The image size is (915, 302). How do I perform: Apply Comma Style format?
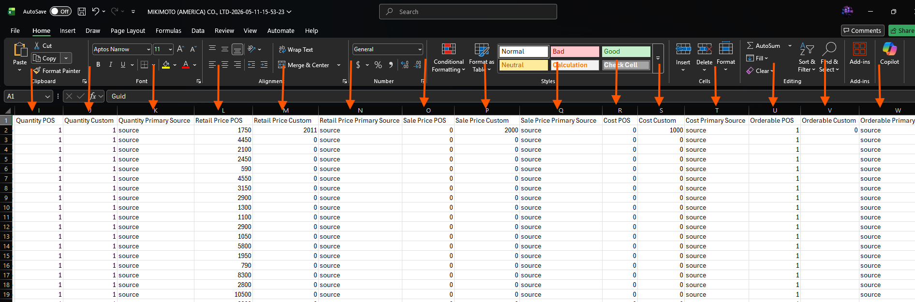[x=391, y=65]
